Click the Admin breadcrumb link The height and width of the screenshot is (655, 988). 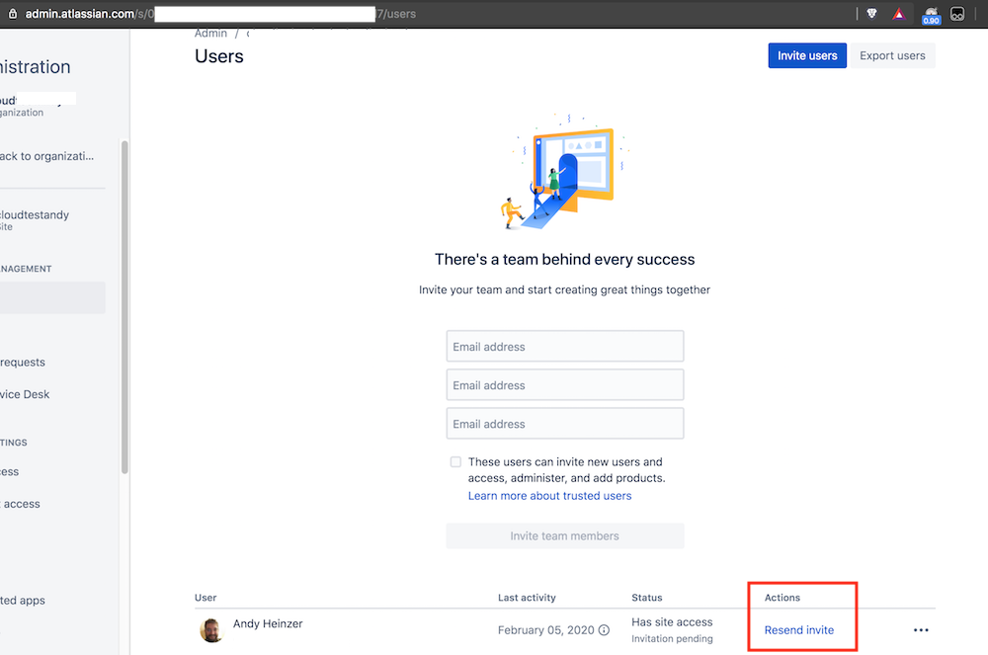coord(210,33)
